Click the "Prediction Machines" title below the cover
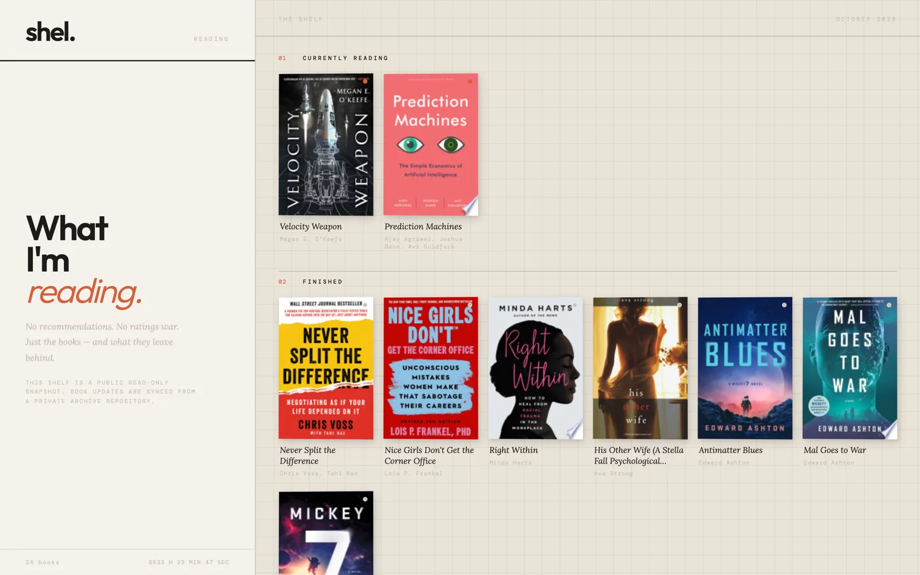Screen dimensions: 920x575 (x=423, y=227)
